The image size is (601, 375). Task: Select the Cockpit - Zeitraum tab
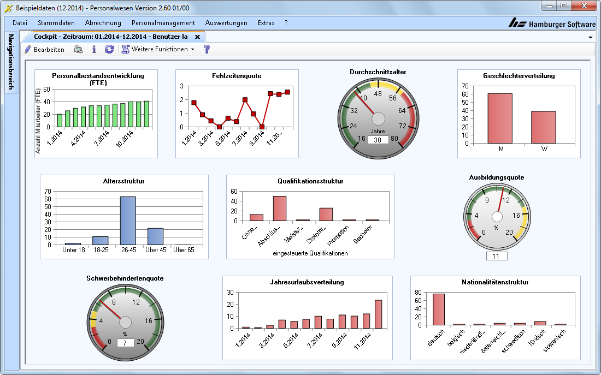pos(111,37)
